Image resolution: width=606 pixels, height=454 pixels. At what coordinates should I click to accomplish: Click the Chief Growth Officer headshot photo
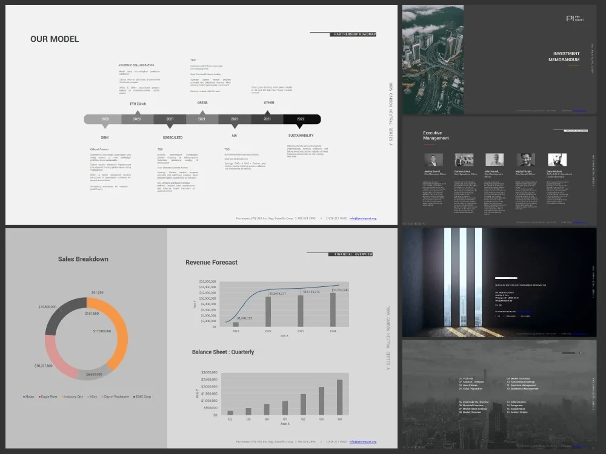click(x=525, y=160)
